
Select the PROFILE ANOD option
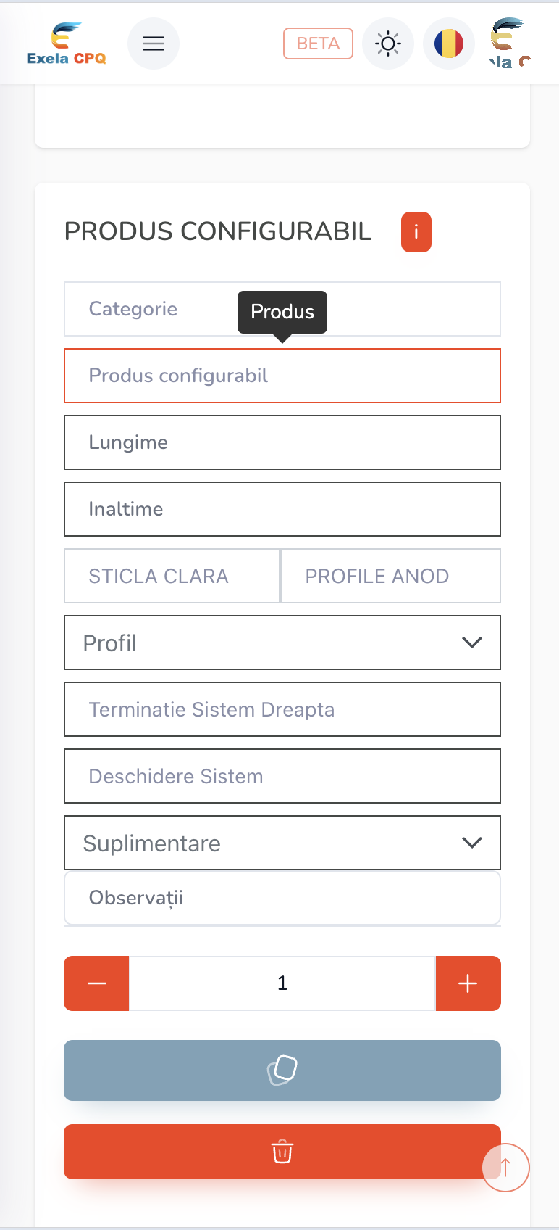click(x=390, y=576)
